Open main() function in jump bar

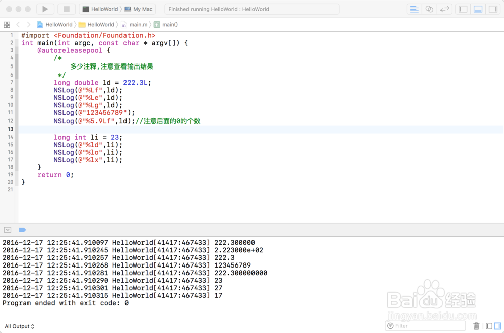166,24
